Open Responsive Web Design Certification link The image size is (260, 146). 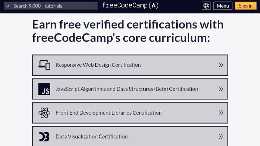[x=98, y=65]
